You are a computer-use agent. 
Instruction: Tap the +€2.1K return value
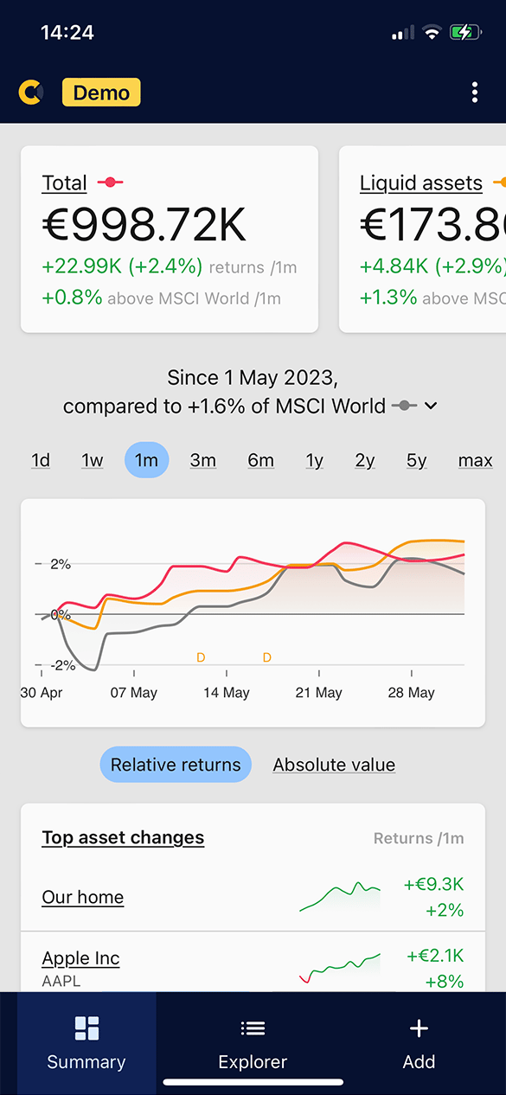pos(435,956)
